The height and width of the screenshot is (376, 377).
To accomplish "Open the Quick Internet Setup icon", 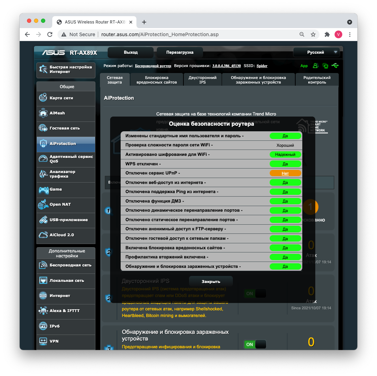I will coord(43,69).
